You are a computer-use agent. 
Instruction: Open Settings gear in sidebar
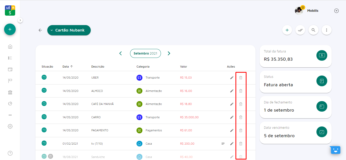(x=10, y=126)
